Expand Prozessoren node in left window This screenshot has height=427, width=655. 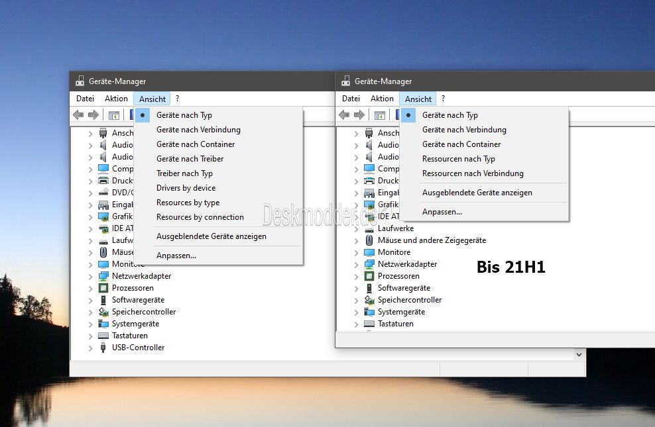click(x=90, y=288)
